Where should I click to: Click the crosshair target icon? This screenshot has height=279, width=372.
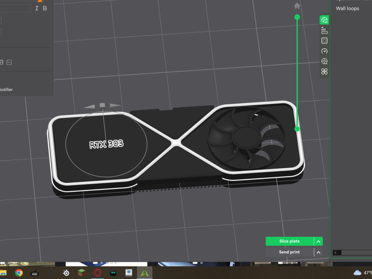point(324,61)
